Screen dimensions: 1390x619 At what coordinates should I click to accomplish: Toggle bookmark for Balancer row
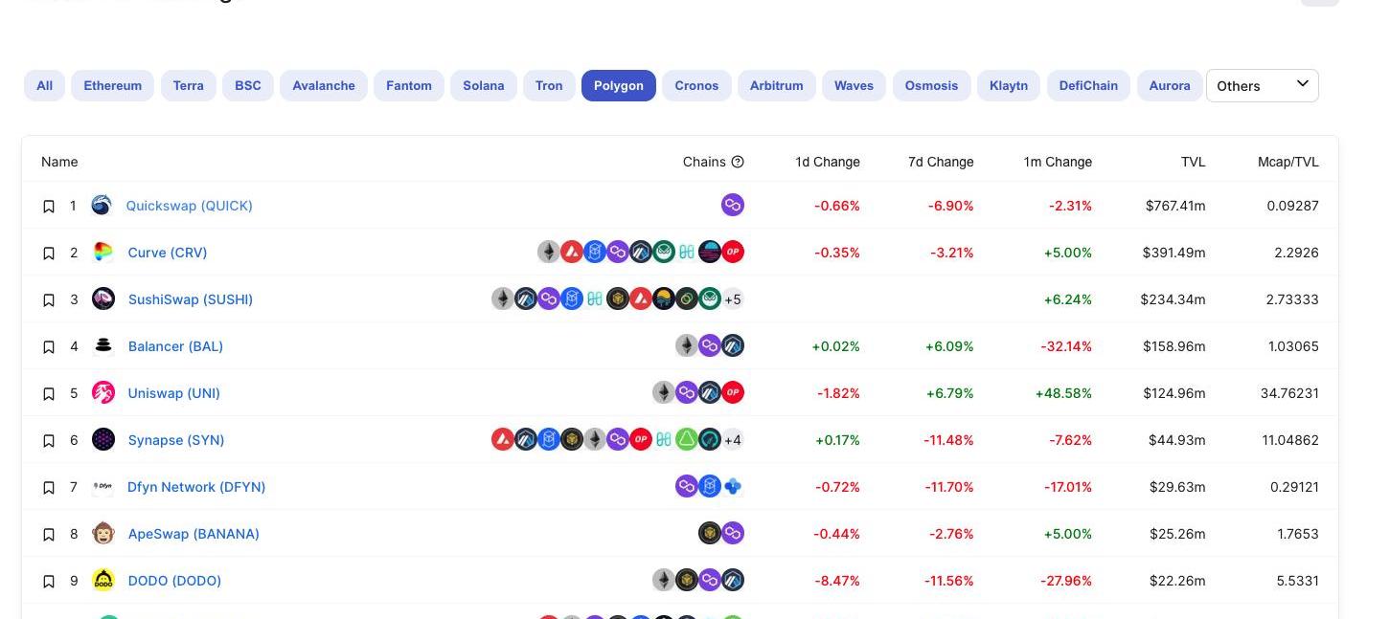coord(49,347)
